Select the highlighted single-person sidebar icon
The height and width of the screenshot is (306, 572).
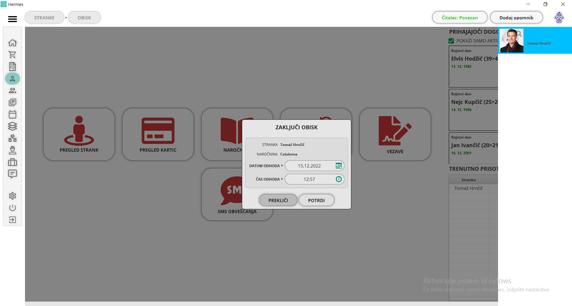pyautogui.click(x=13, y=79)
